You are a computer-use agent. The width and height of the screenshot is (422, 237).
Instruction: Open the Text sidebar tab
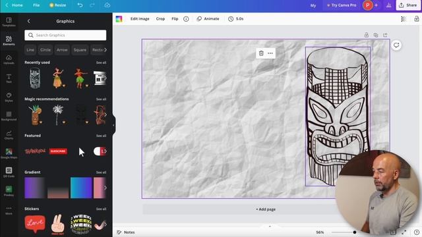tap(9, 78)
